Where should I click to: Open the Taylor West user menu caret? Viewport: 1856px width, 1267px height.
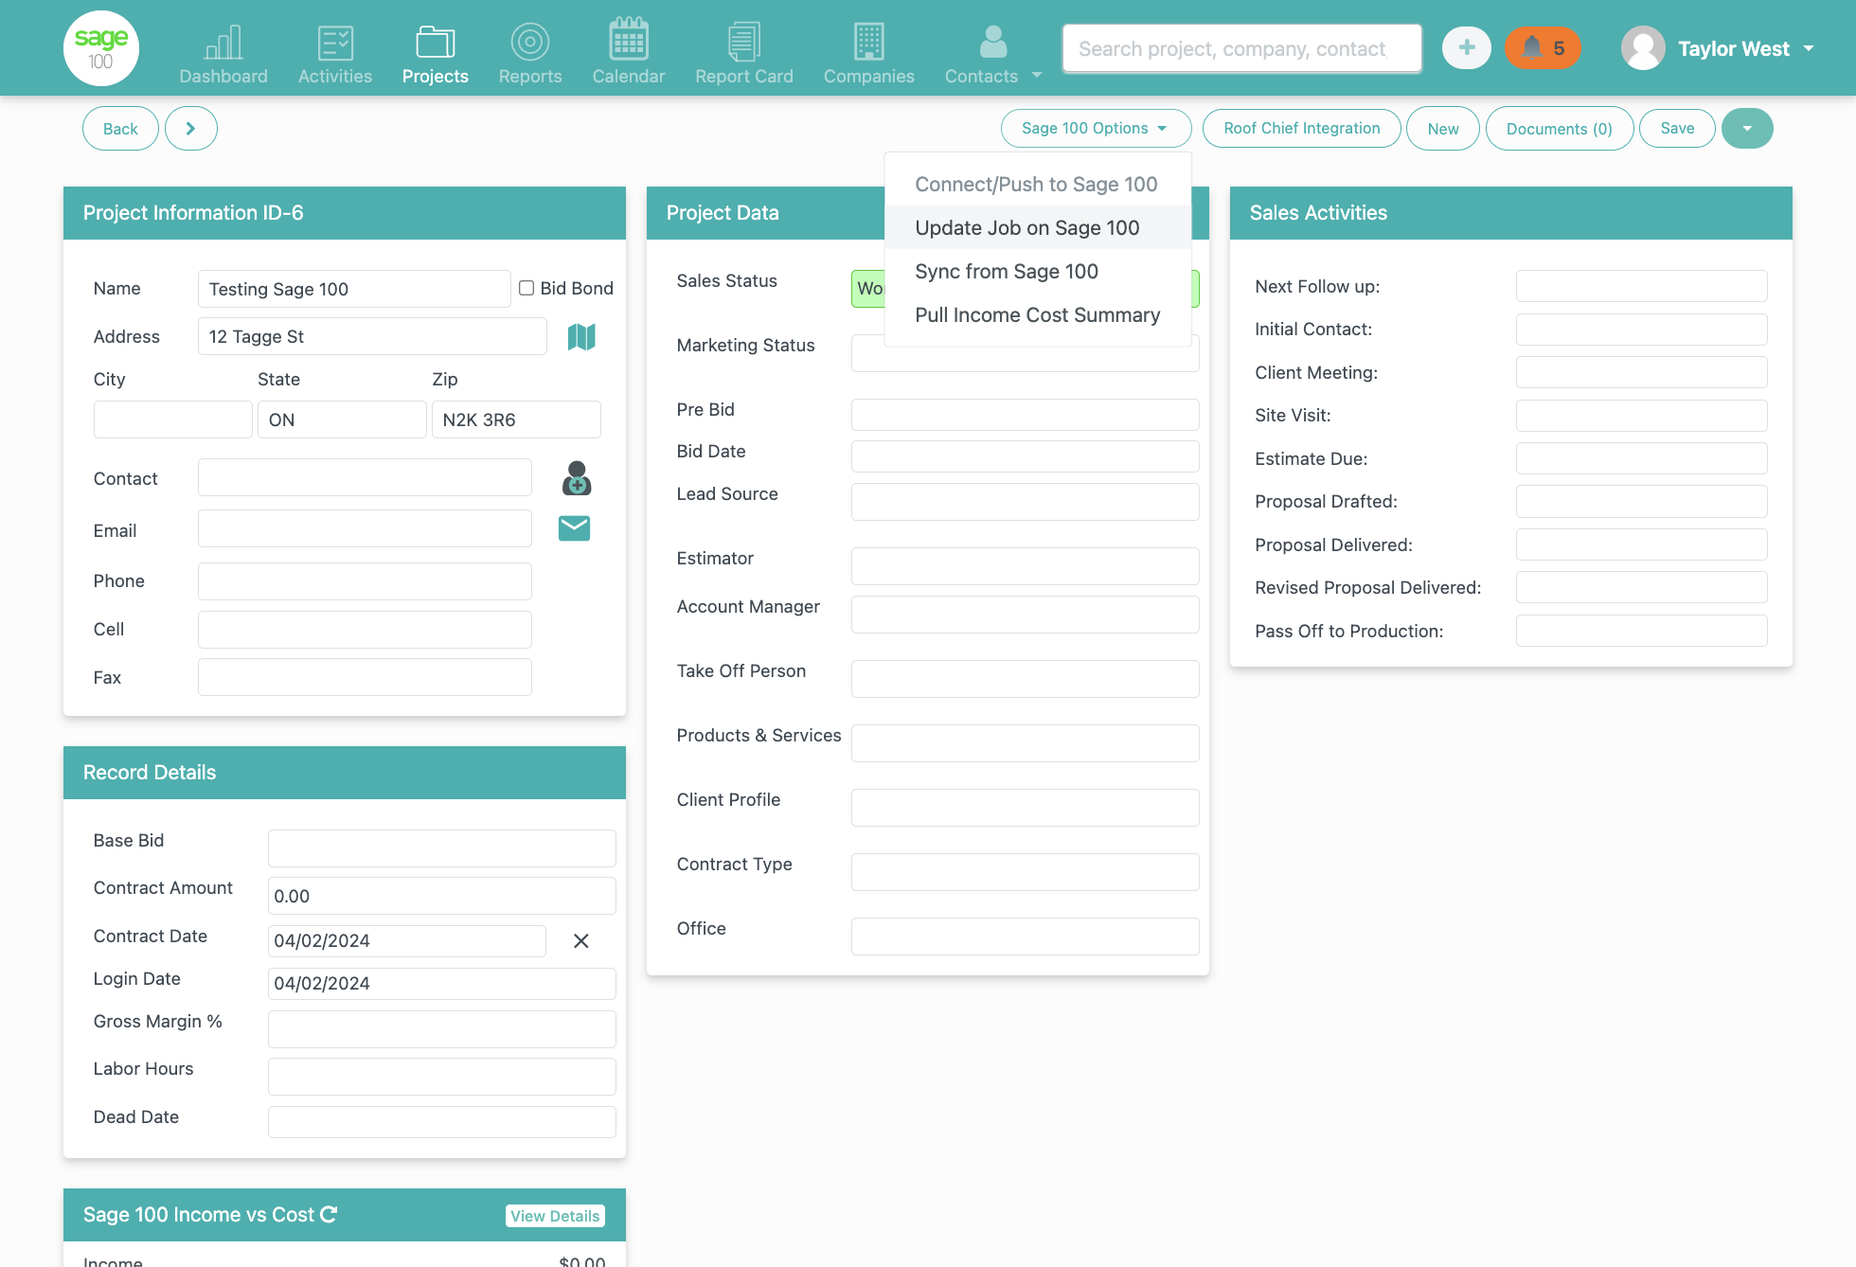point(1809,47)
